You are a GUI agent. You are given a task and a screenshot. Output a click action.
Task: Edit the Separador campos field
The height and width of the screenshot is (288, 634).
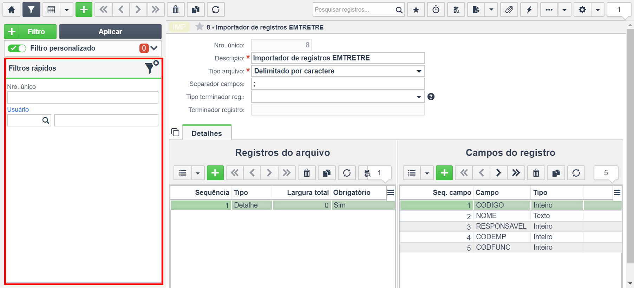[x=338, y=84]
